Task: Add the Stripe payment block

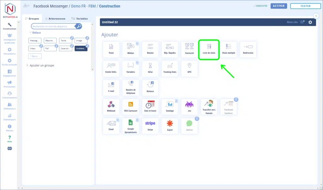Action: tap(150, 126)
